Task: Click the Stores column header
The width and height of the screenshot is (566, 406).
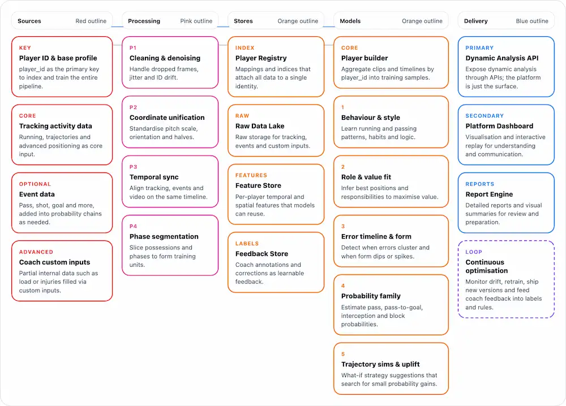Action: [276, 21]
